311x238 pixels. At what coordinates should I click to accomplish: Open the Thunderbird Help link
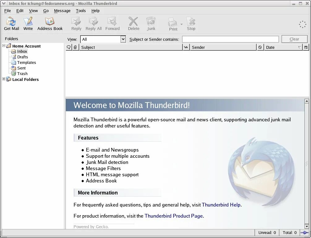click(x=221, y=205)
